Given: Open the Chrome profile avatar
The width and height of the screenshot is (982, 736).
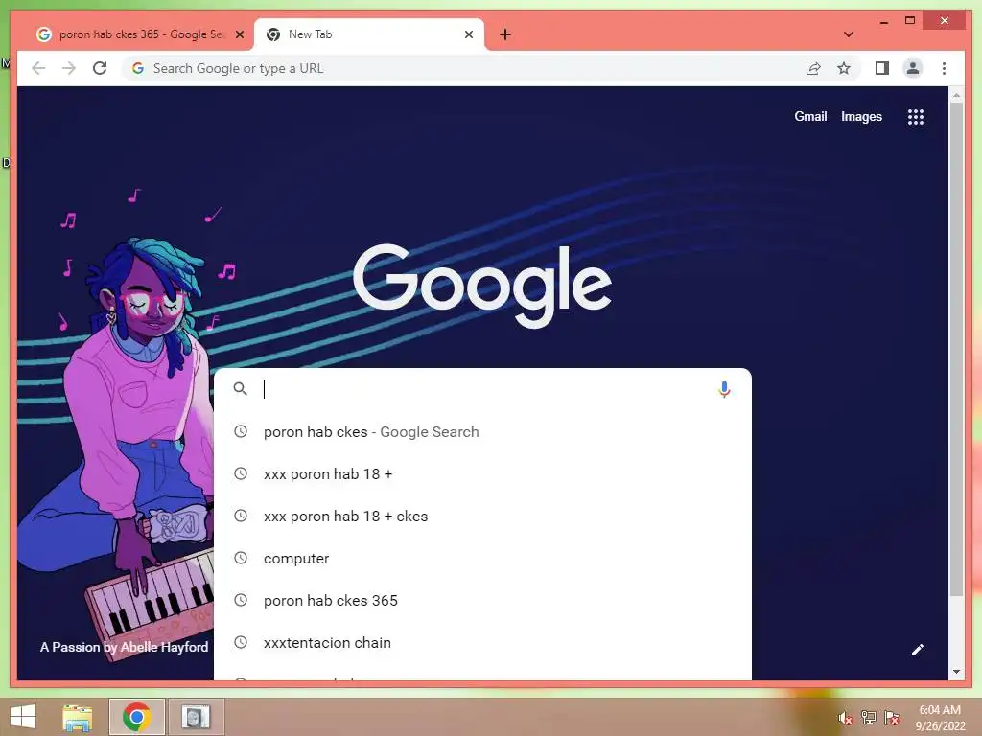Looking at the screenshot, I should point(913,68).
